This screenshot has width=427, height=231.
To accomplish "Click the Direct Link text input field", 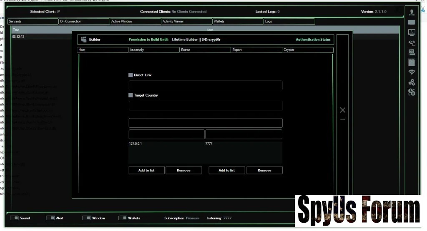I will (206, 85).
